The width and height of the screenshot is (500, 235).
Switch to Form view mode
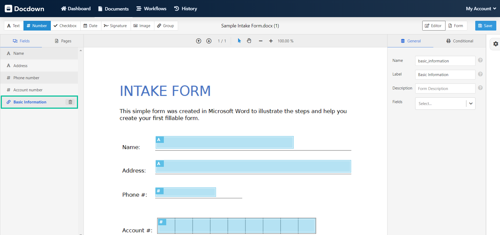[x=456, y=26]
